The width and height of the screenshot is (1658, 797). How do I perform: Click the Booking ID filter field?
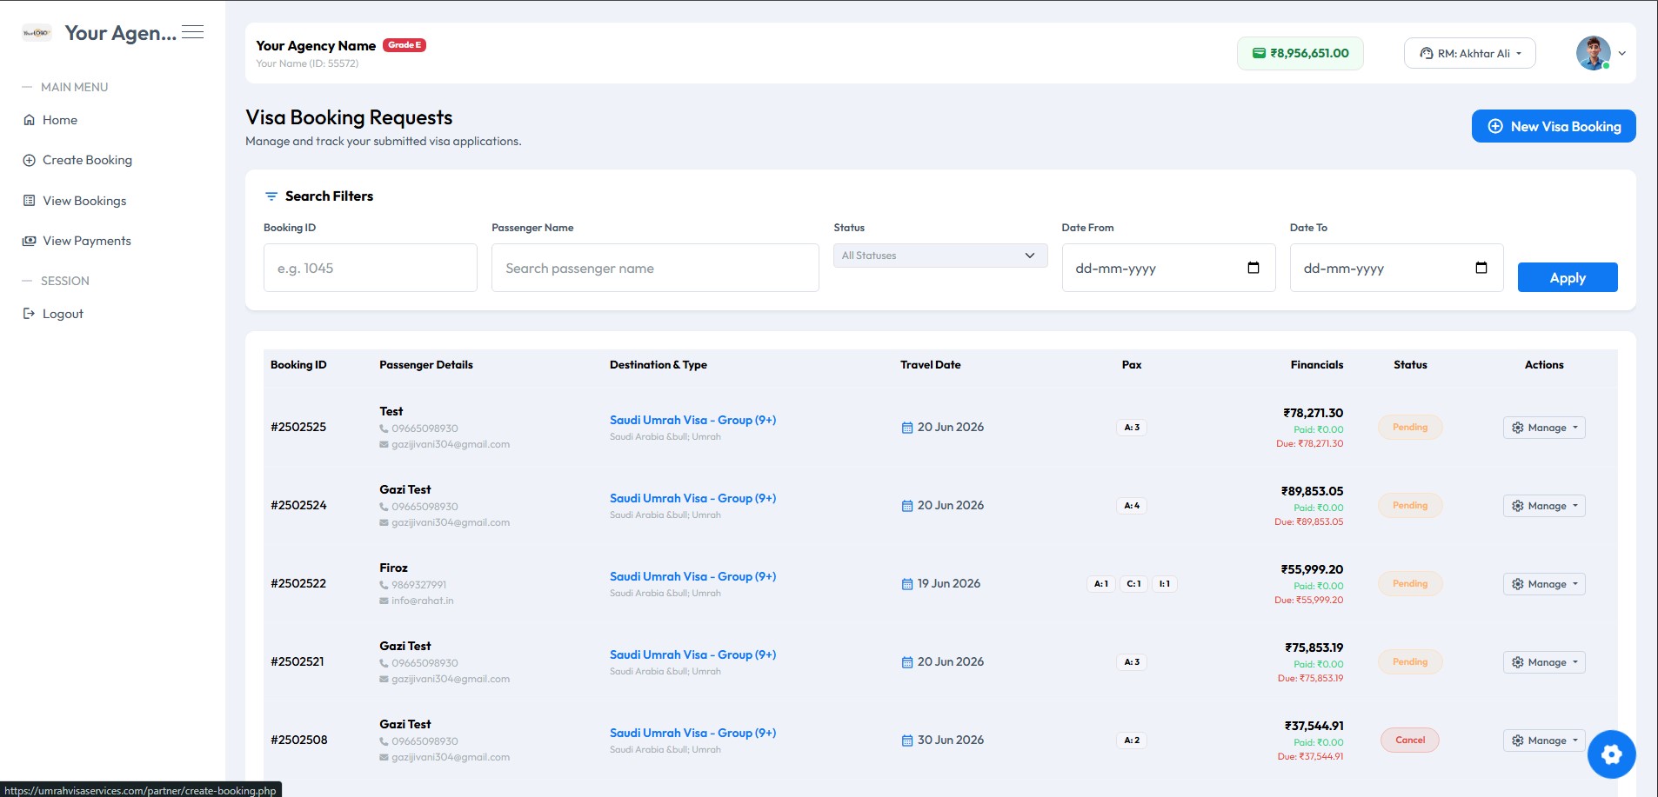(370, 268)
